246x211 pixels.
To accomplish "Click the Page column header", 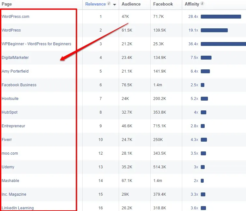I will [7, 4].
